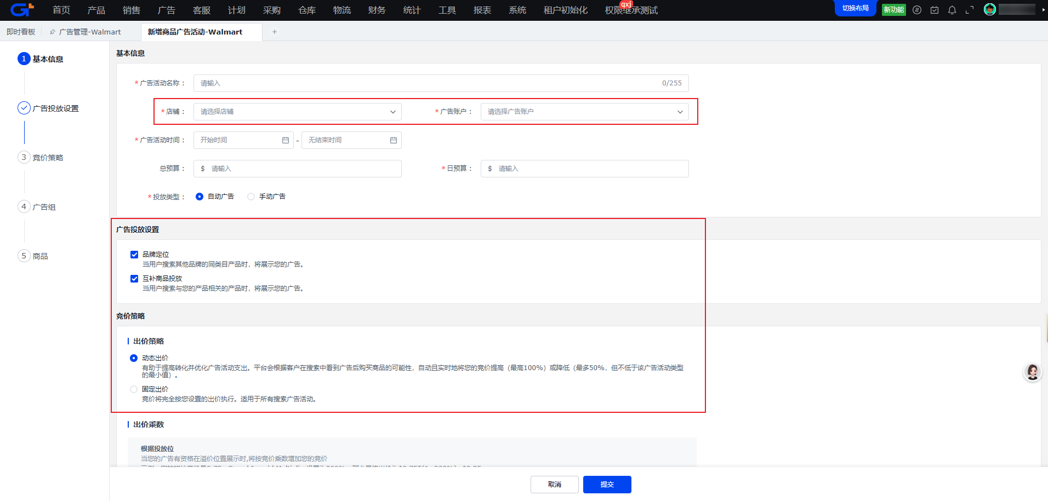Image resolution: width=1048 pixels, height=501 pixels.
Task: Open 权限继承测试 menu
Action: (631, 10)
